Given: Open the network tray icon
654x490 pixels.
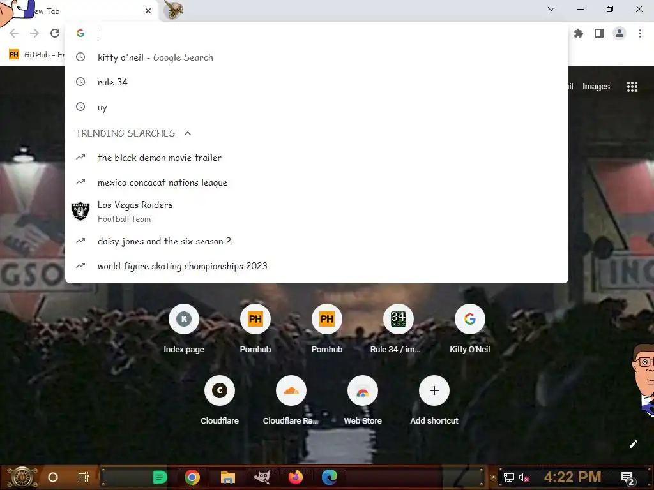Looking at the screenshot, I should [x=508, y=477].
